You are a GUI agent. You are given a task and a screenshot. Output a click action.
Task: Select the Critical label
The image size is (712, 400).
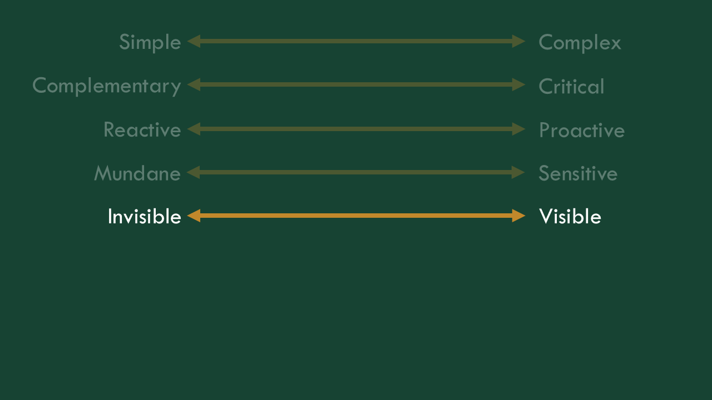[x=571, y=86]
